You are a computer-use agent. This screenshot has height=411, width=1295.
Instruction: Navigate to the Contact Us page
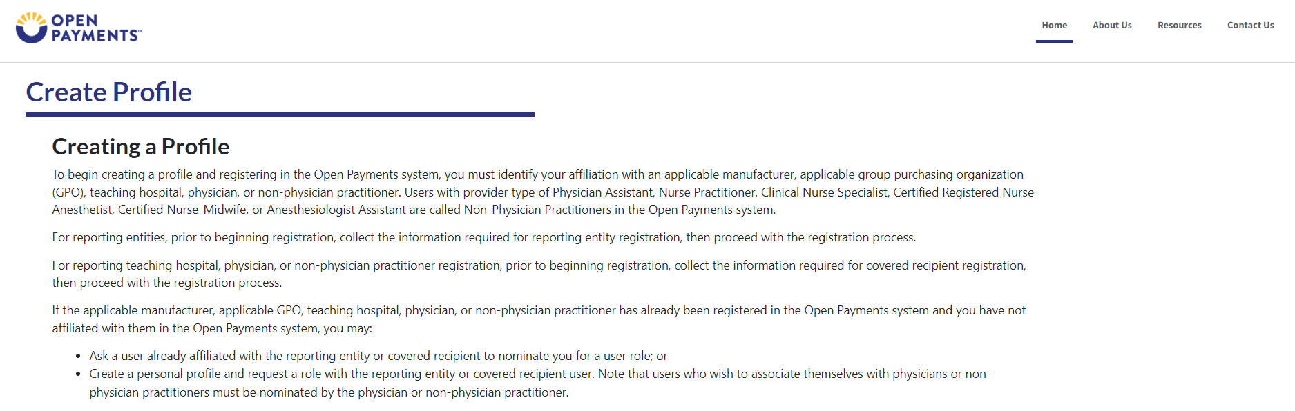1250,26
